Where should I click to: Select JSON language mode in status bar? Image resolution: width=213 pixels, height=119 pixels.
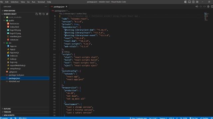click(x=184, y=118)
